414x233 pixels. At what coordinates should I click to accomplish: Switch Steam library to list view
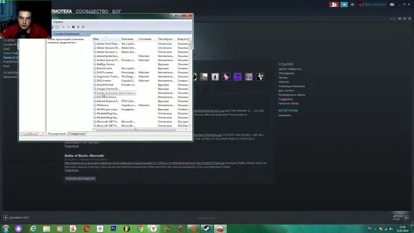(x=404, y=19)
